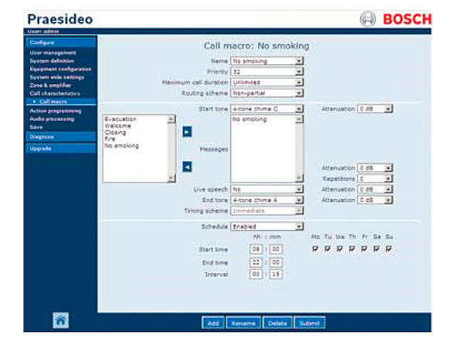This screenshot has height=342, width=456.
Task: Open System wide settings in the sidebar
Action: (x=57, y=77)
